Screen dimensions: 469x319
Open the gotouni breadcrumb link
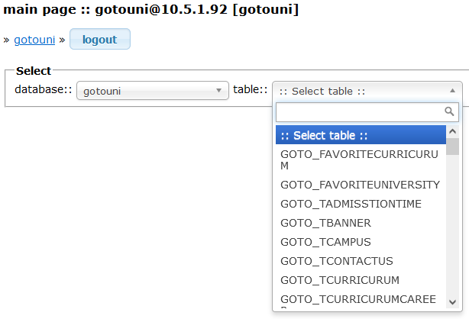tap(34, 40)
